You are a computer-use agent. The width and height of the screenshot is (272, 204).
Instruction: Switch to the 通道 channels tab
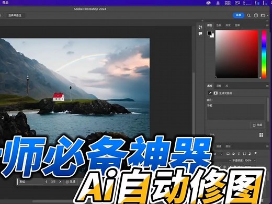click(x=219, y=146)
